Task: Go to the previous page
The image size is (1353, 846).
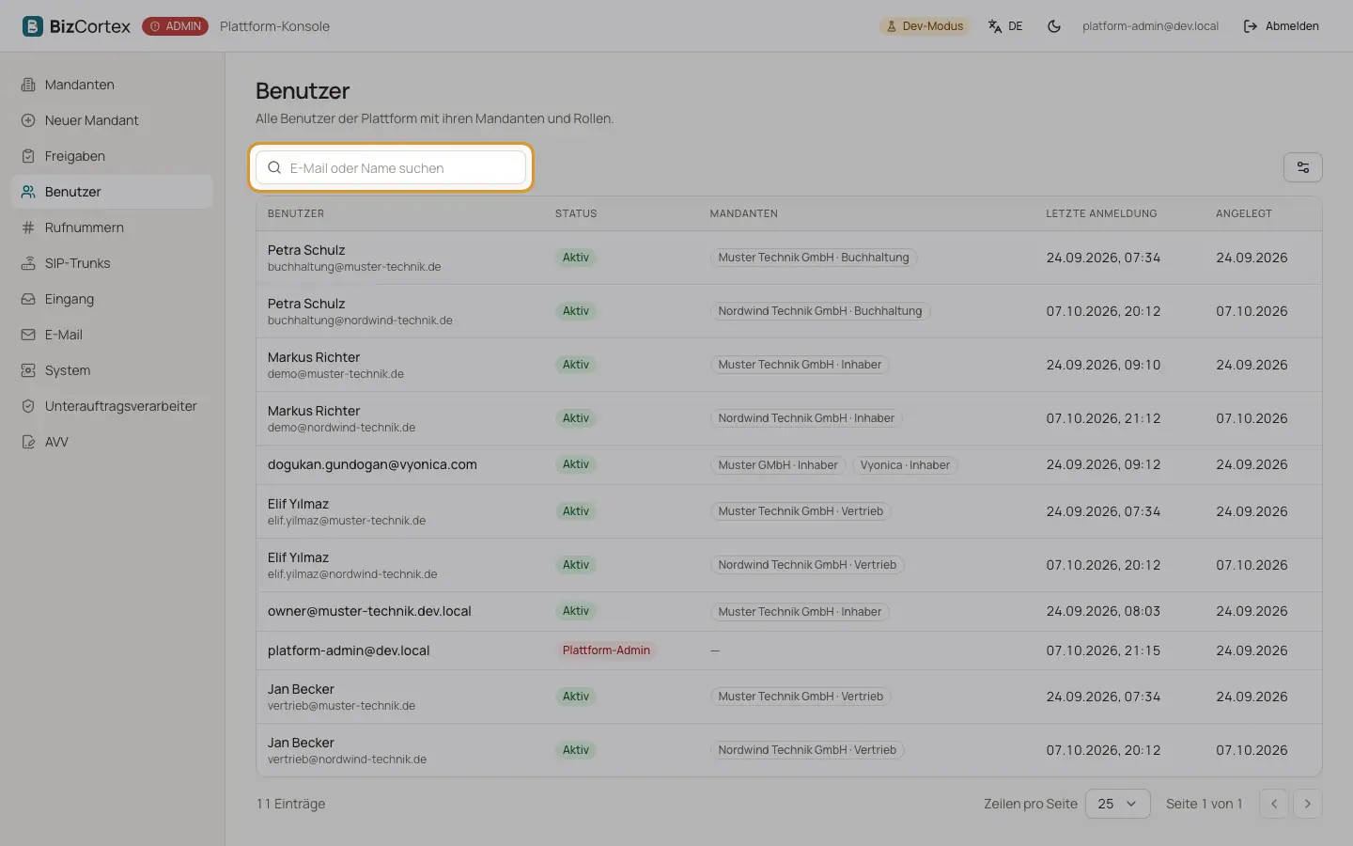Action: 1274,804
